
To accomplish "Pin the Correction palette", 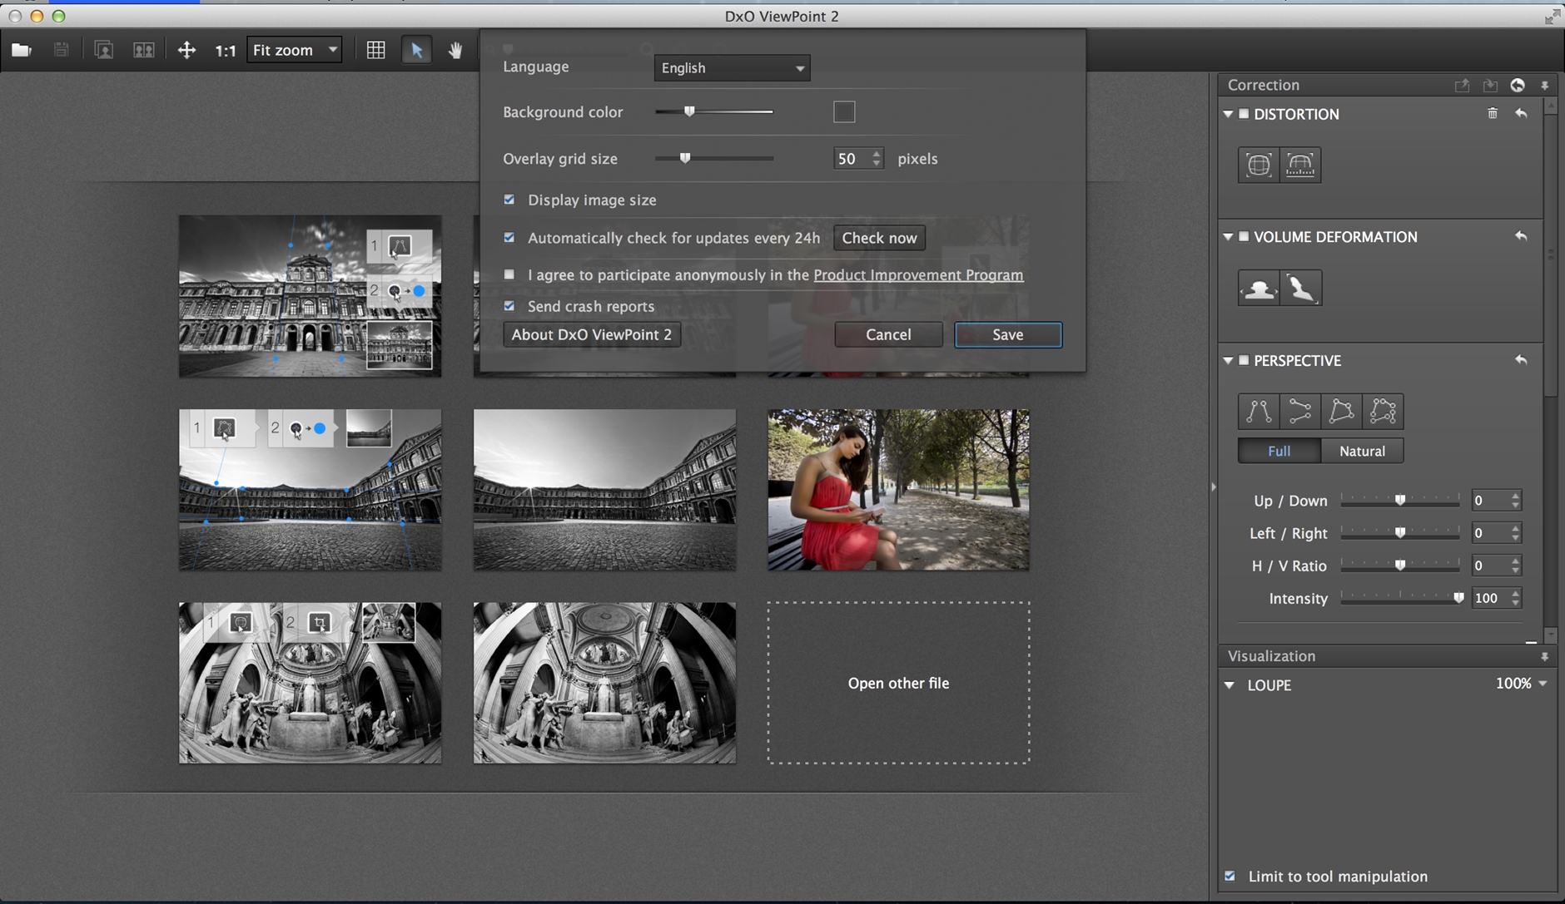I will (x=1545, y=86).
